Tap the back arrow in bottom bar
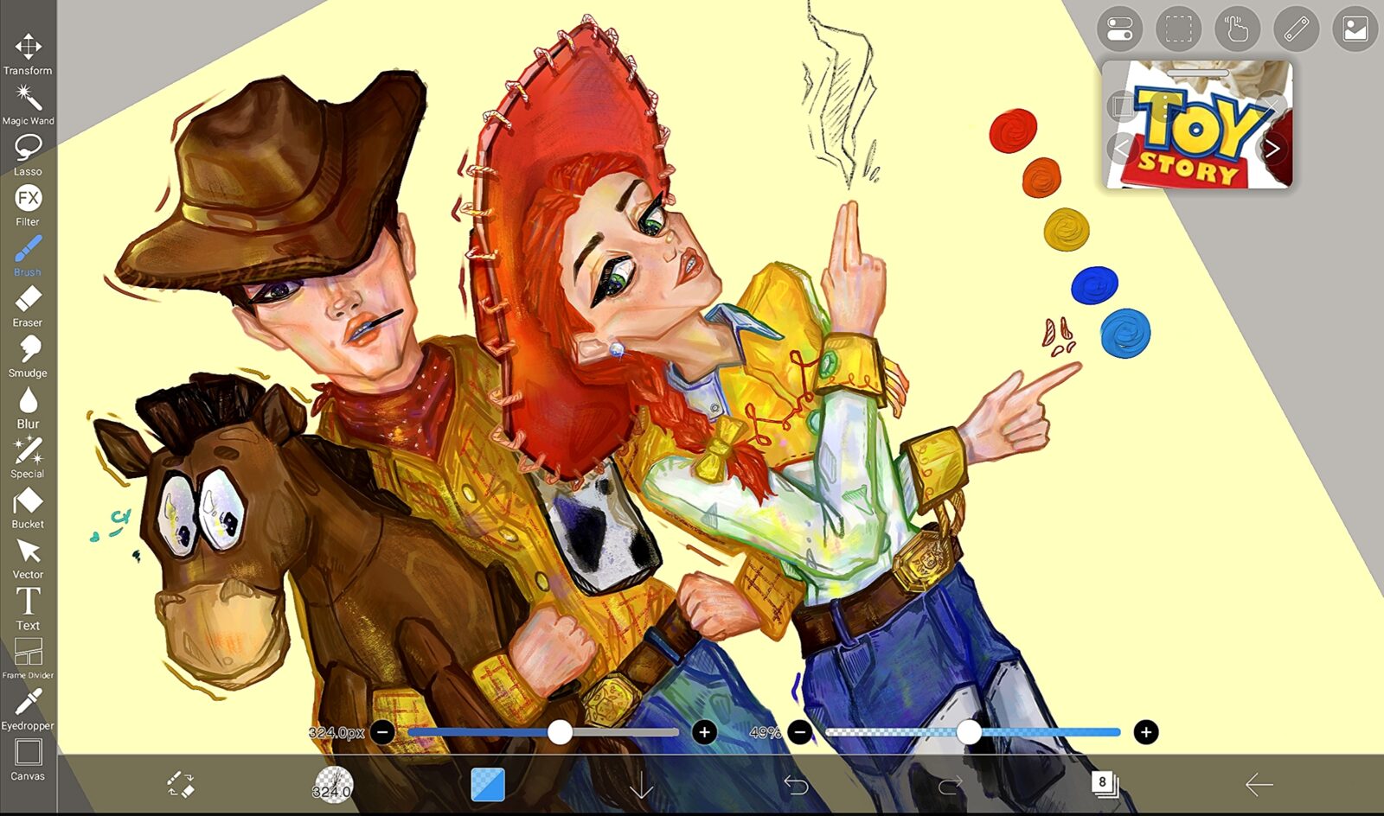Image resolution: width=1384 pixels, height=816 pixels. click(x=1259, y=785)
